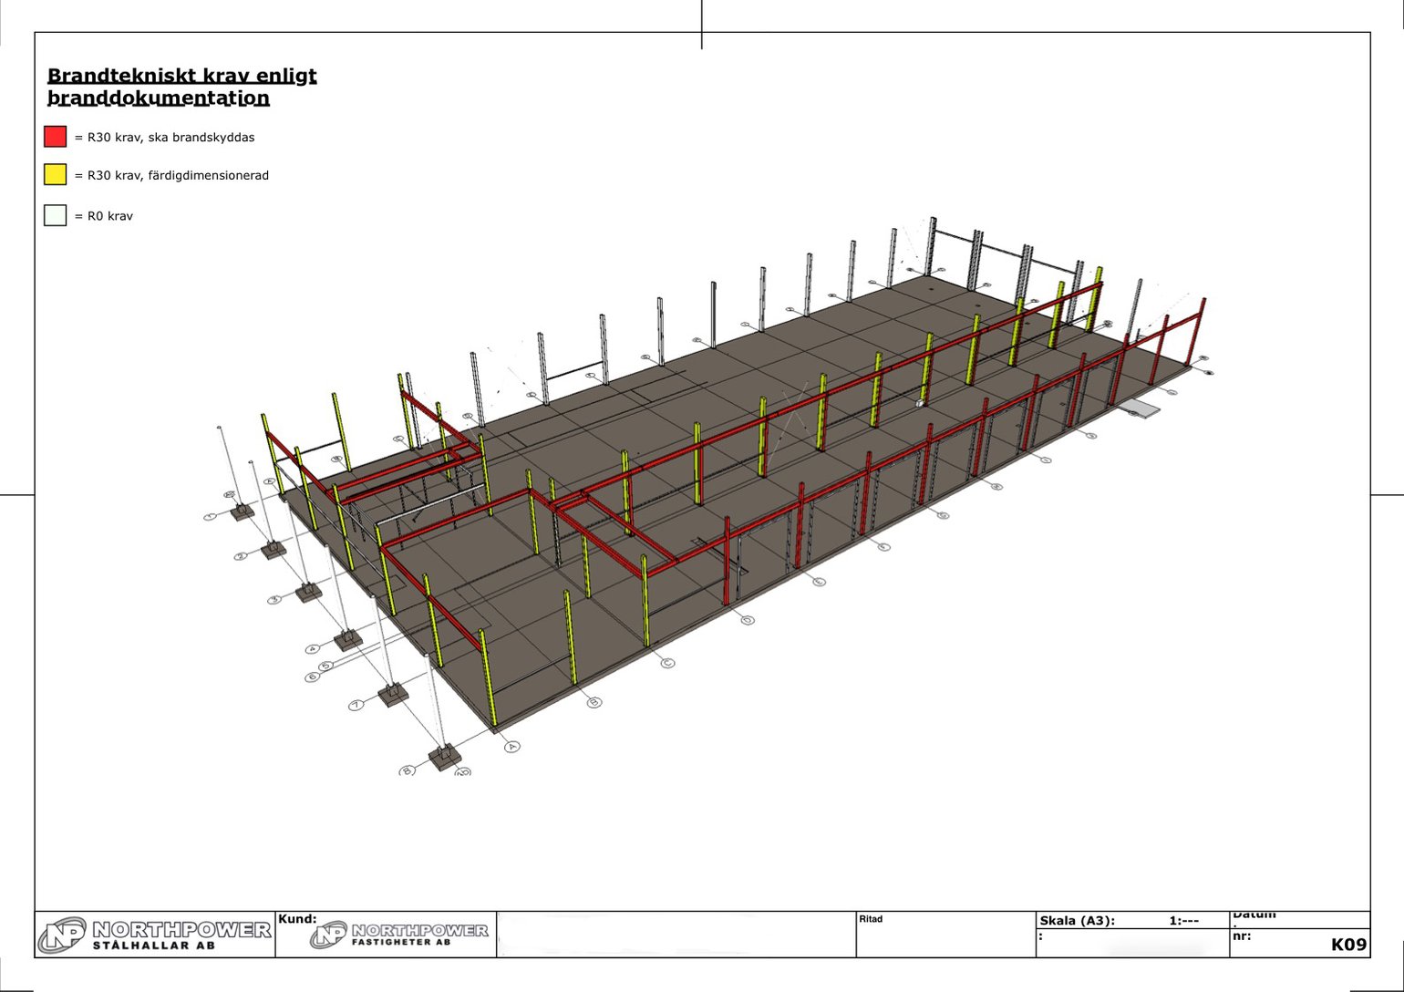The image size is (1404, 992).
Task: Click the white R0 krav legend box
Action: [56, 216]
